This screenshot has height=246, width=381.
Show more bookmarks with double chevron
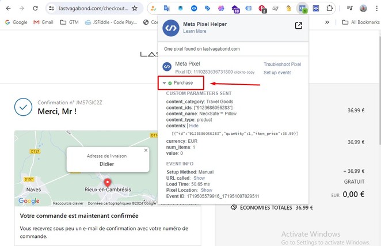(327, 22)
